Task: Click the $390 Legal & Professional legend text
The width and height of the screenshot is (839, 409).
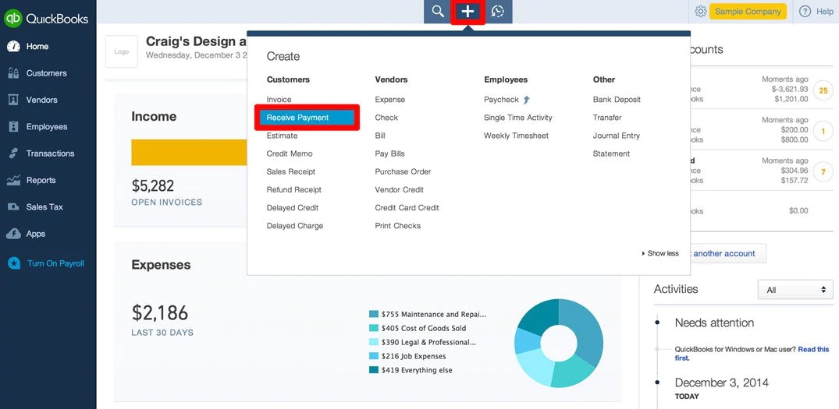Action: (x=428, y=342)
